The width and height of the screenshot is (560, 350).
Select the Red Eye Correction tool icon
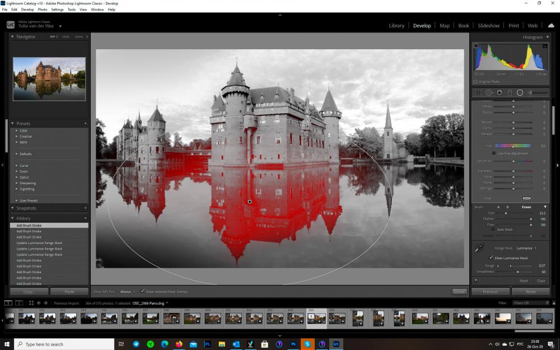pos(500,93)
